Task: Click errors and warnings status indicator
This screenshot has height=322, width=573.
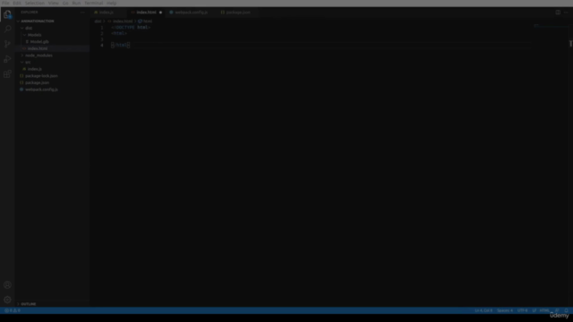Action: (x=13, y=310)
